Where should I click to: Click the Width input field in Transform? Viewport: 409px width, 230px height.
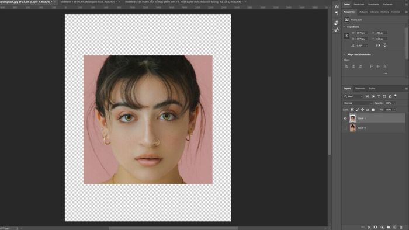[362, 33]
